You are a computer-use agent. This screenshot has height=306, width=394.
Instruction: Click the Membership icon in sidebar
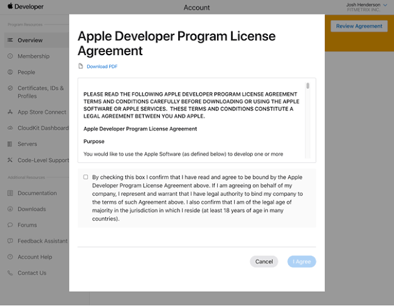(x=10, y=56)
